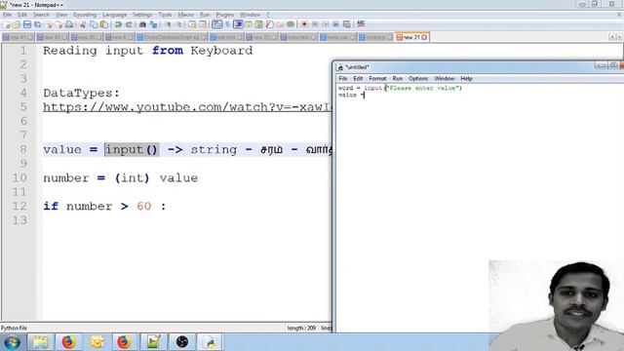
Task: Click the Print toolbar icon
Action: tap(69, 24)
